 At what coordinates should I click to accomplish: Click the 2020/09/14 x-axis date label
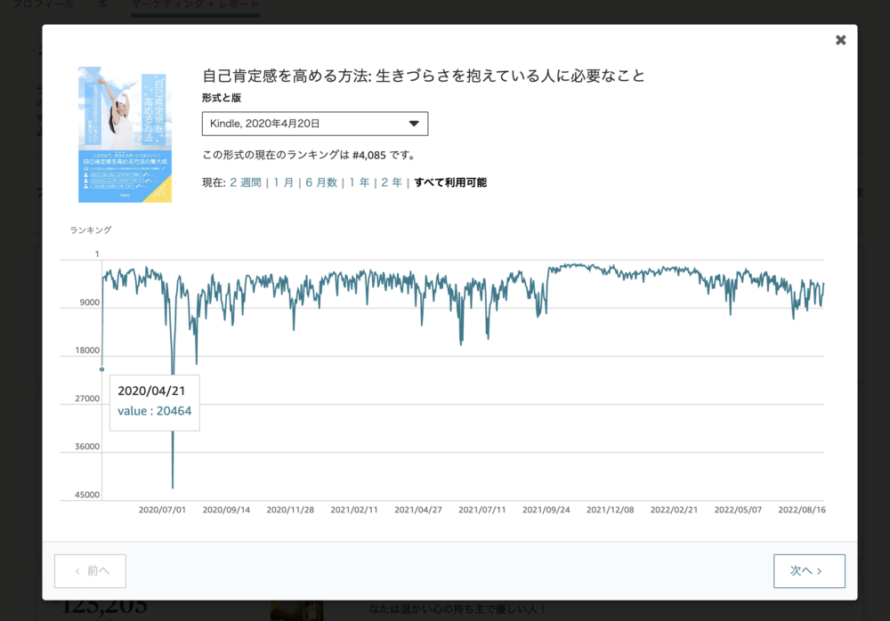tap(226, 510)
